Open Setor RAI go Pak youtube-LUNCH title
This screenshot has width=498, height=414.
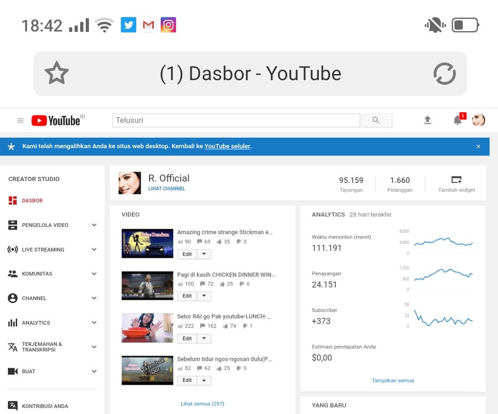coord(224,317)
